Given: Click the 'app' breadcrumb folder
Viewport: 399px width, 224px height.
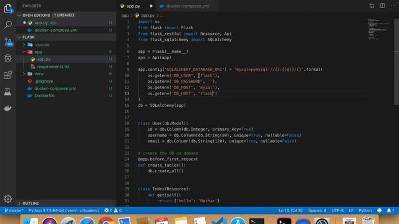Looking at the screenshot, I should click(125, 16).
